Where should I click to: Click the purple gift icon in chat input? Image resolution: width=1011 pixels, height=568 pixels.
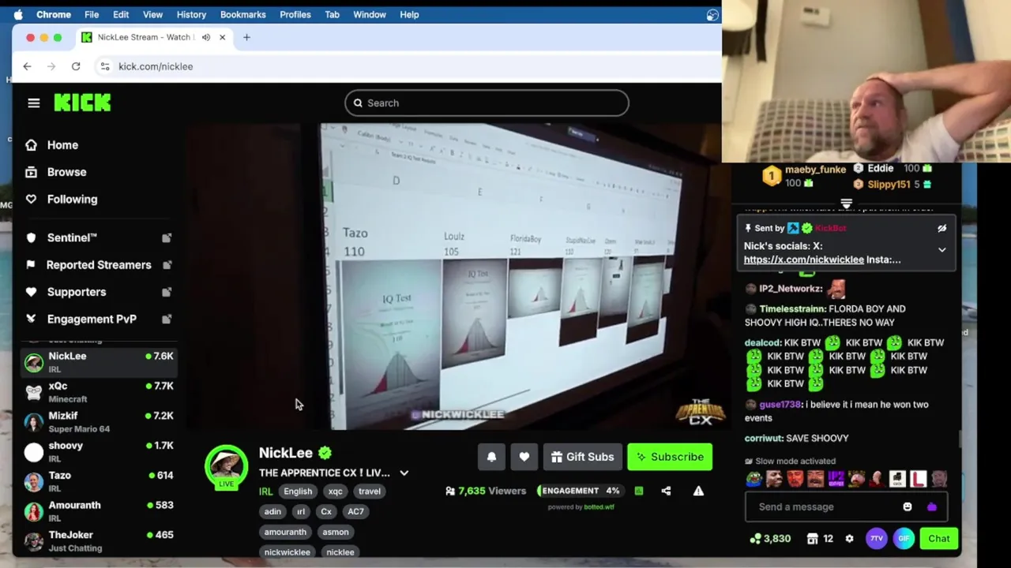(932, 506)
